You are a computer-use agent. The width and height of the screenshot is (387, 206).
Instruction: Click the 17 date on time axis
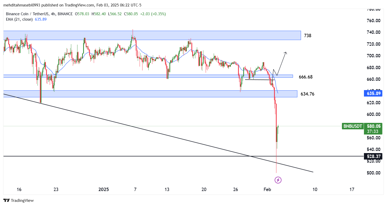click(x=352, y=189)
